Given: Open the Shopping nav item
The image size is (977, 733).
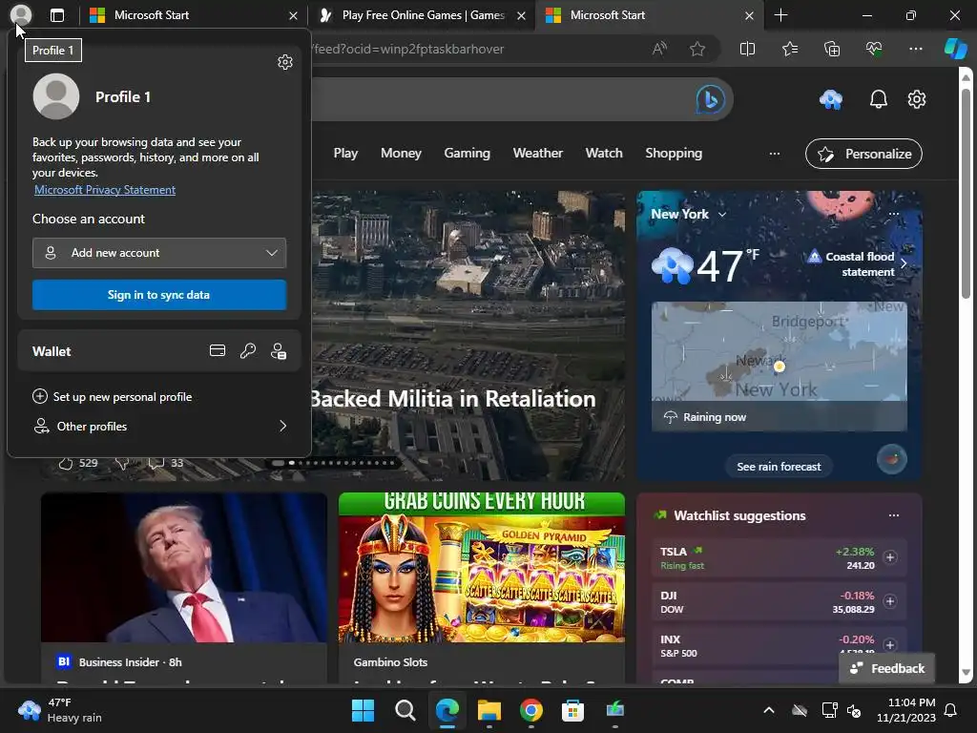Looking at the screenshot, I should tap(674, 154).
